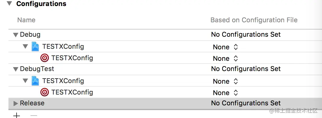This screenshot has height=118, width=322.
Task: Select the DebugTest configuration name
Action: (x=37, y=69)
